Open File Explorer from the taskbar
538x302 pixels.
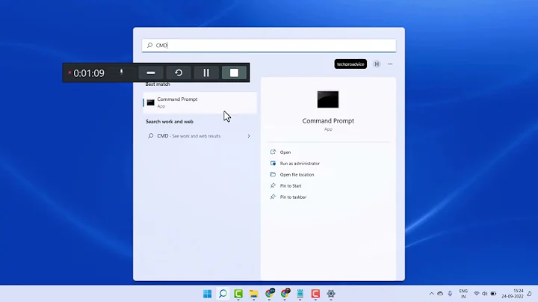[254, 294]
